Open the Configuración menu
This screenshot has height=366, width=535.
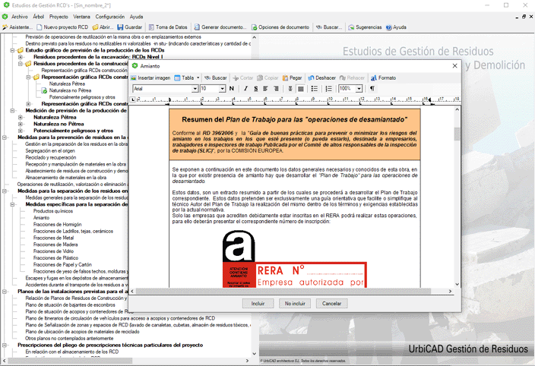(110, 17)
